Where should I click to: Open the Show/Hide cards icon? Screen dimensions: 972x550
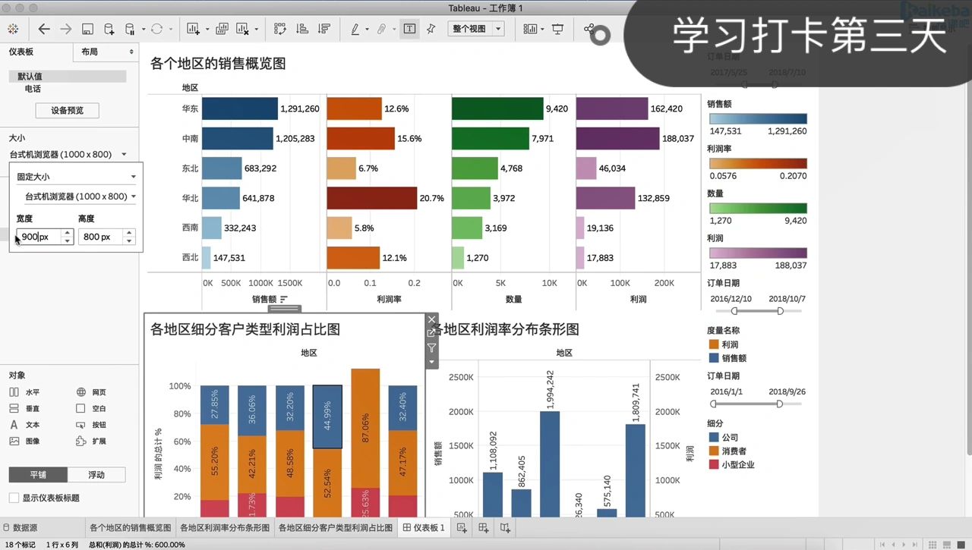pos(530,29)
